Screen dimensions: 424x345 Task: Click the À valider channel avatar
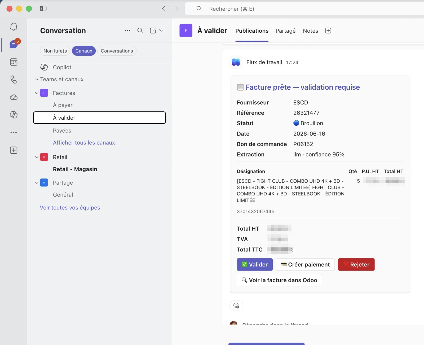pos(186,30)
